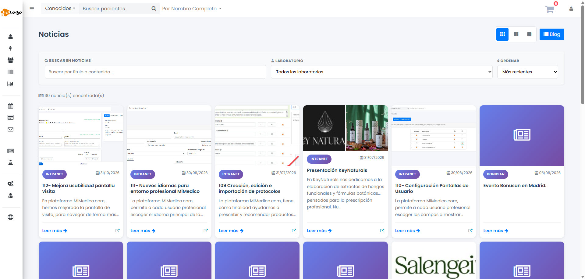Click title Presentación KeyNaturals

coord(337,170)
